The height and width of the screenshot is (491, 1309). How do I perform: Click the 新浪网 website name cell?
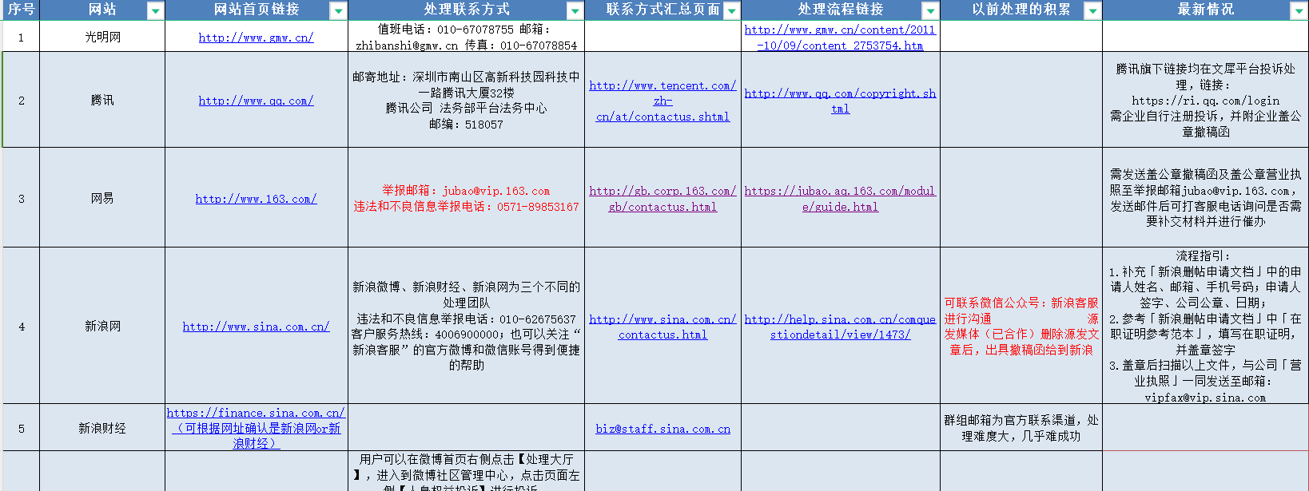click(x=102, y=326)
